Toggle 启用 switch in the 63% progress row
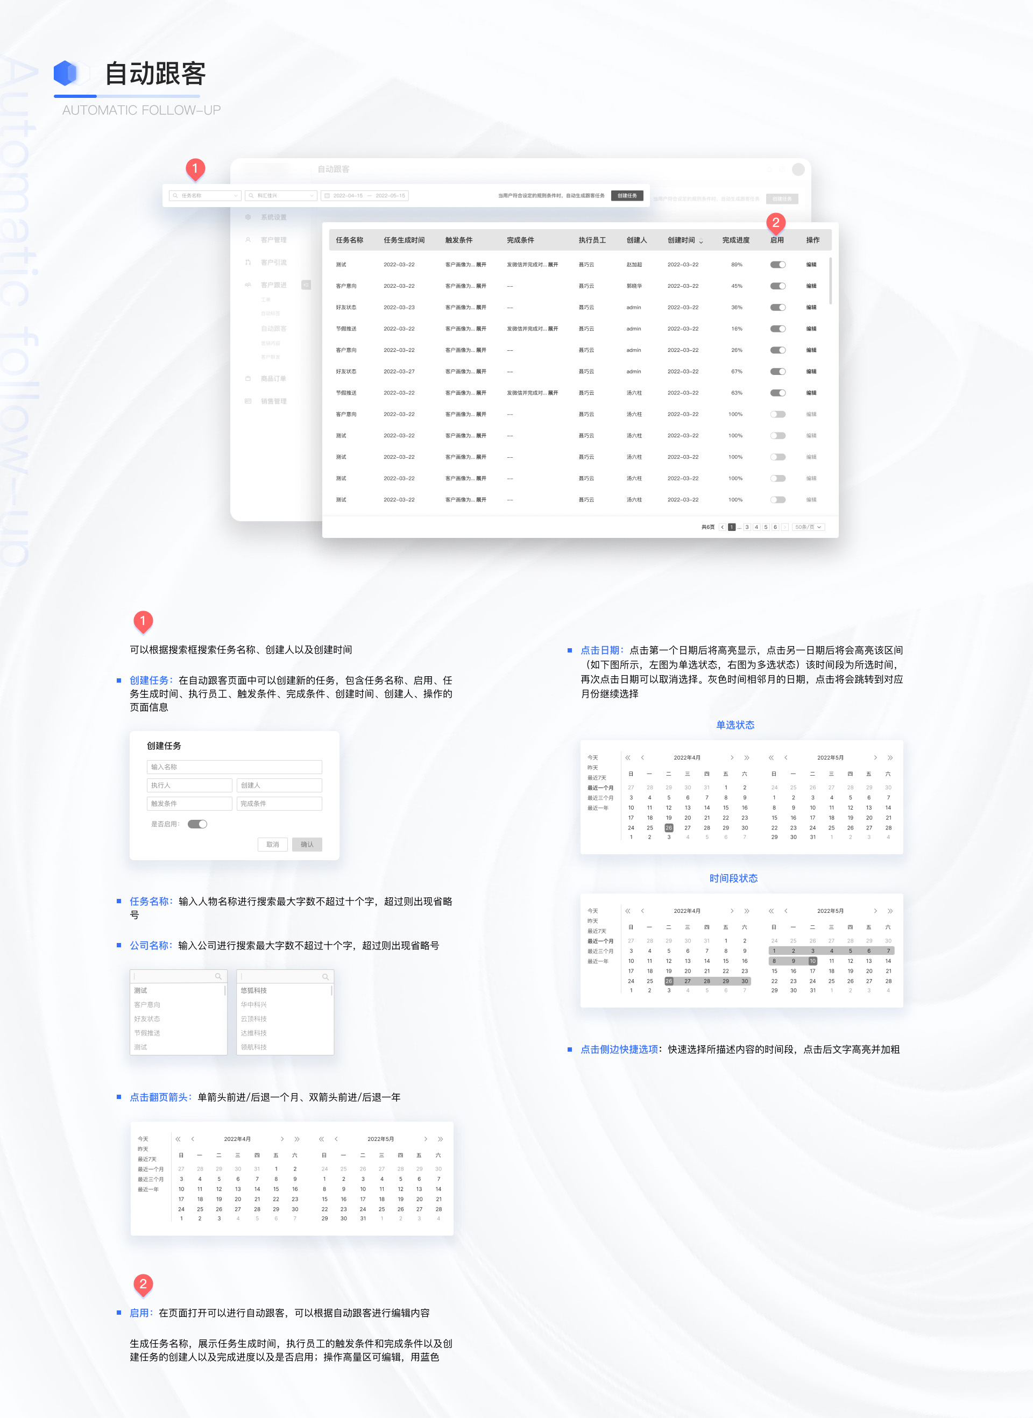The image size is (1033, 1418). pyautogui.click(x=778, y=393)
